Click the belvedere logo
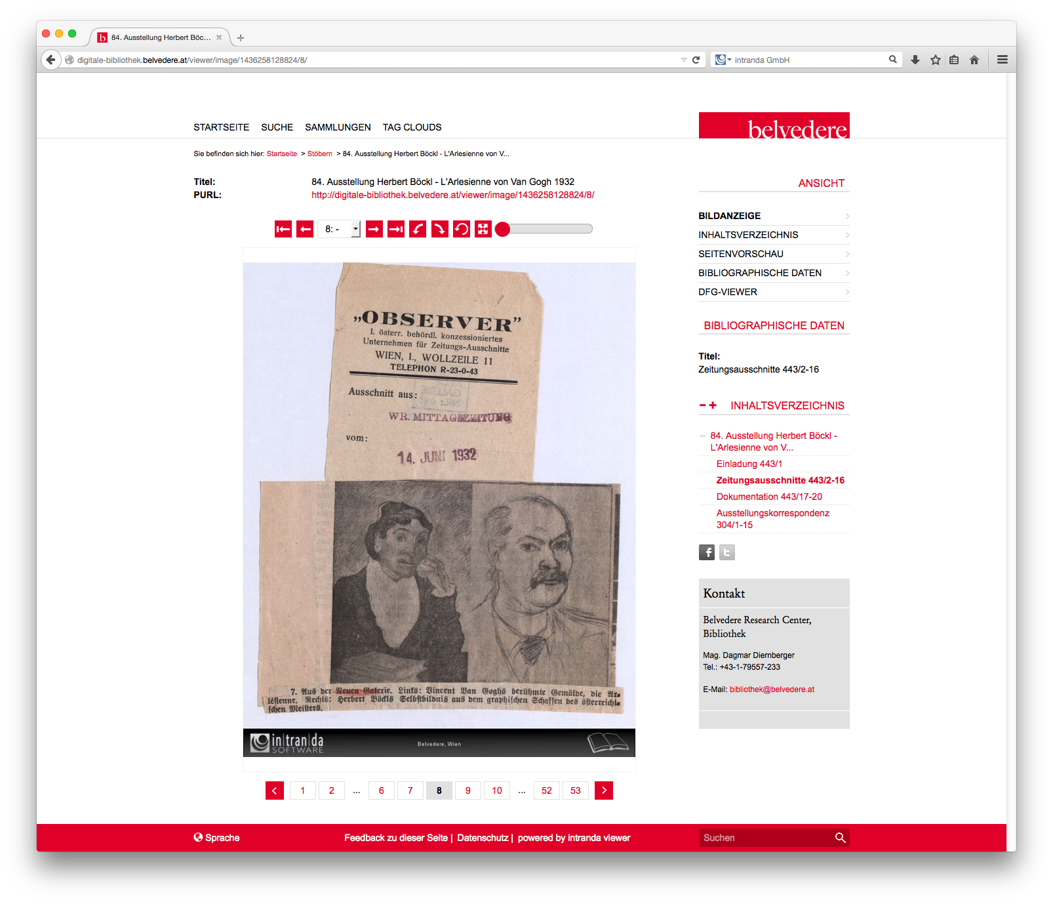The width and height of the screenshot is (1053, 904). pos(774,125)
